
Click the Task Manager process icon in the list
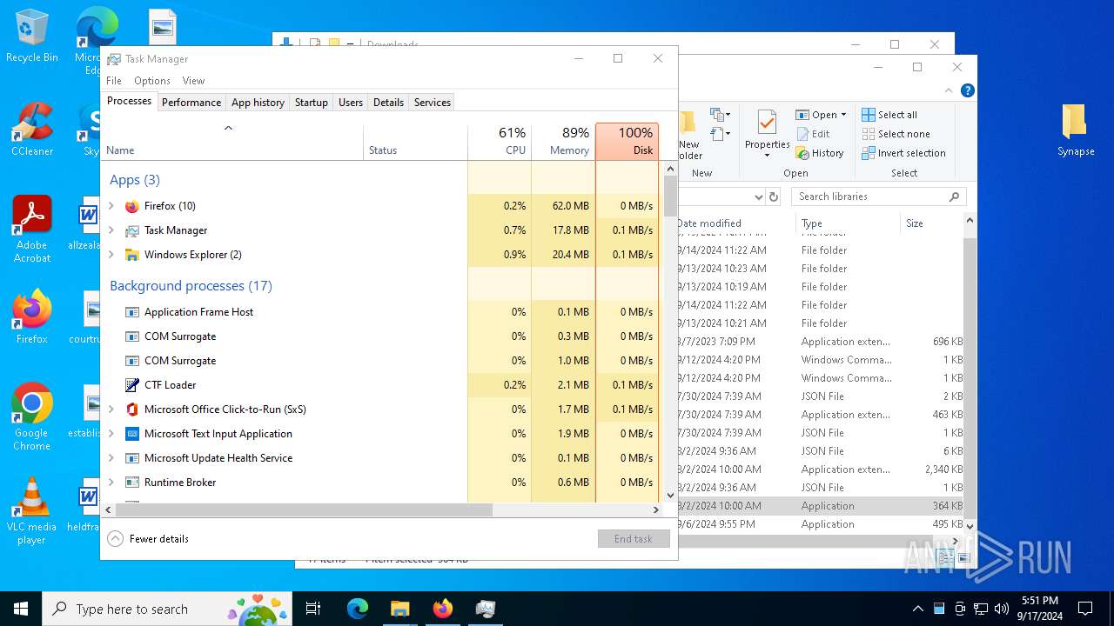click(132, 230)
